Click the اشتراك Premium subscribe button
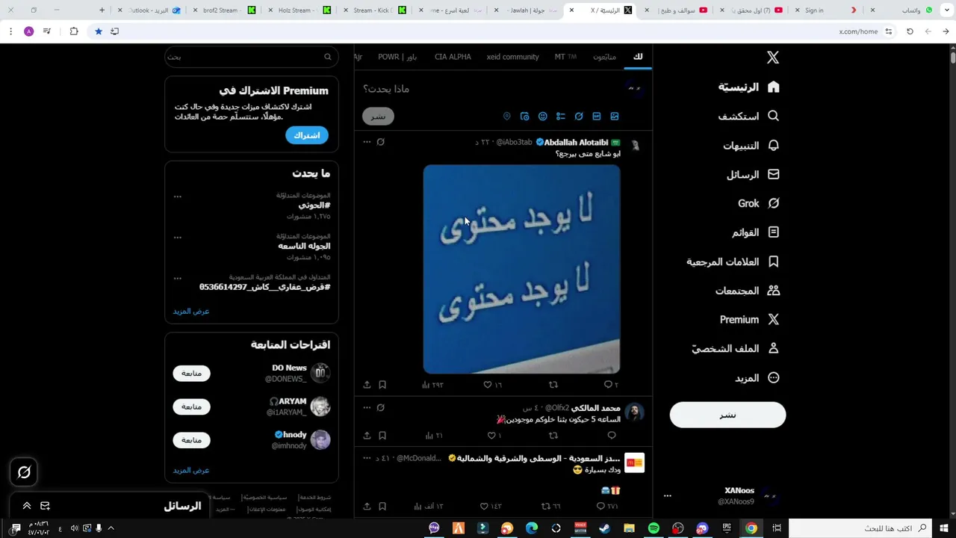This screenshot has height=538, width=956. tap(307, 135)
